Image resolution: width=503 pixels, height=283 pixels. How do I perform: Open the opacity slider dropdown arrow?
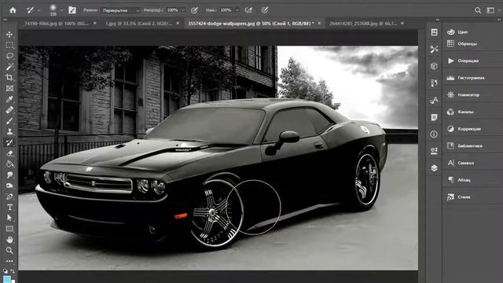tap(183, 10)
